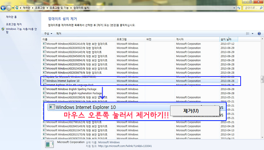
Task: Select Microsoft Windows English Hyphenation Package
Action: click(140, 93)
